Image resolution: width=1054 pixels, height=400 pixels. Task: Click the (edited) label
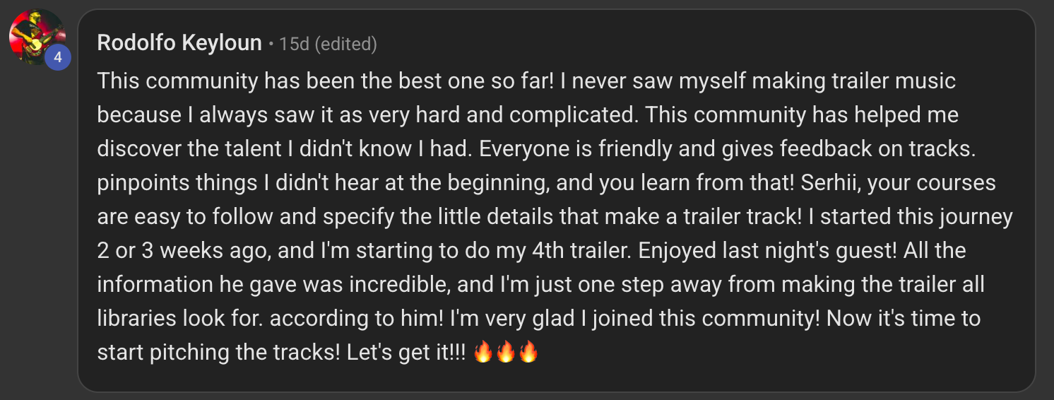(x=345, y=44)
